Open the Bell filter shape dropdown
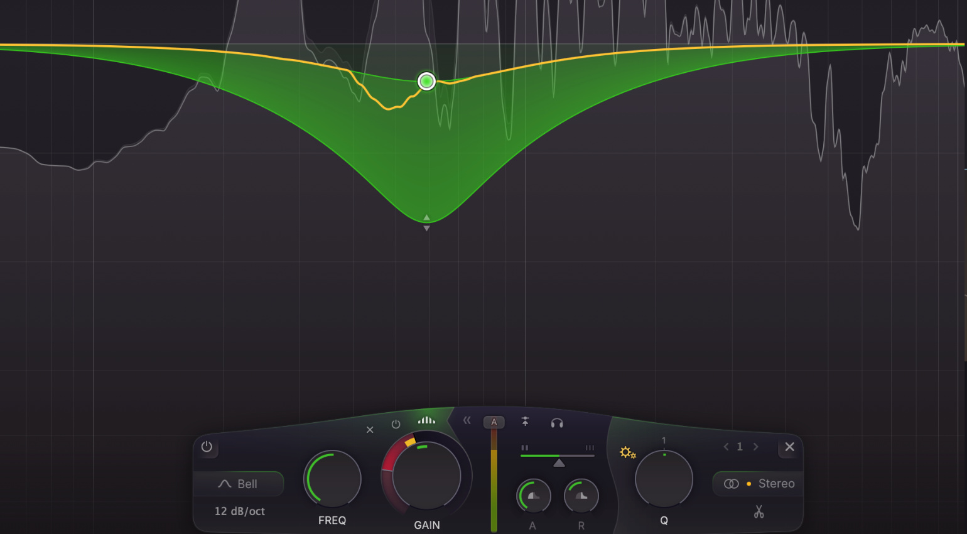 click(239, 484)
